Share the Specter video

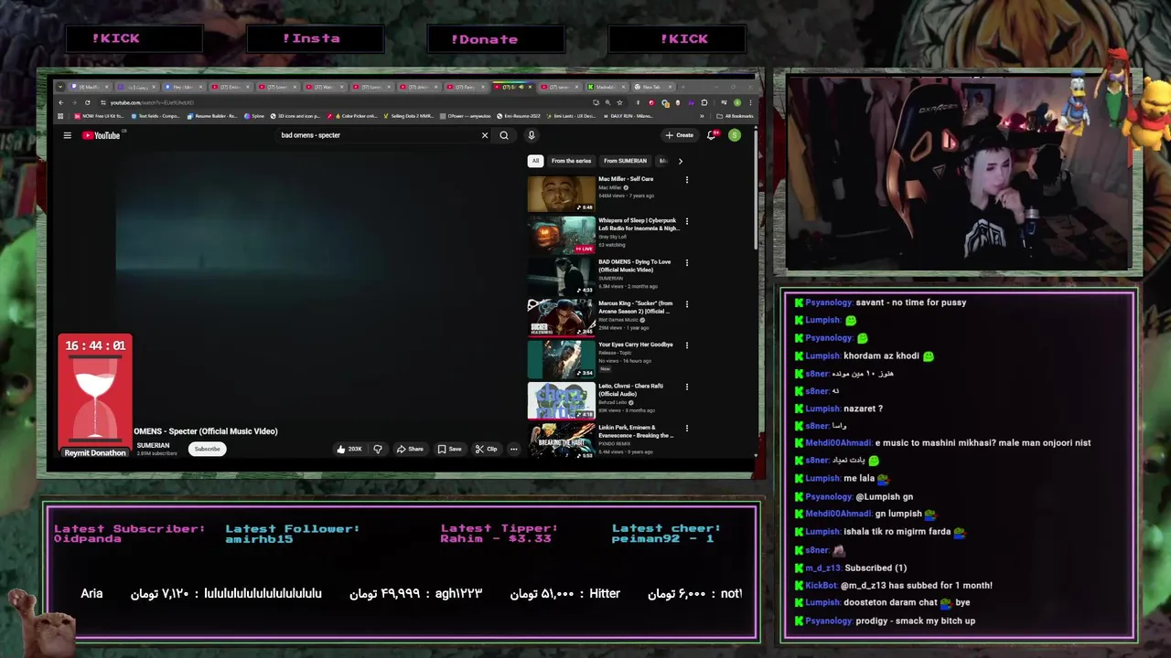(410, 449)
